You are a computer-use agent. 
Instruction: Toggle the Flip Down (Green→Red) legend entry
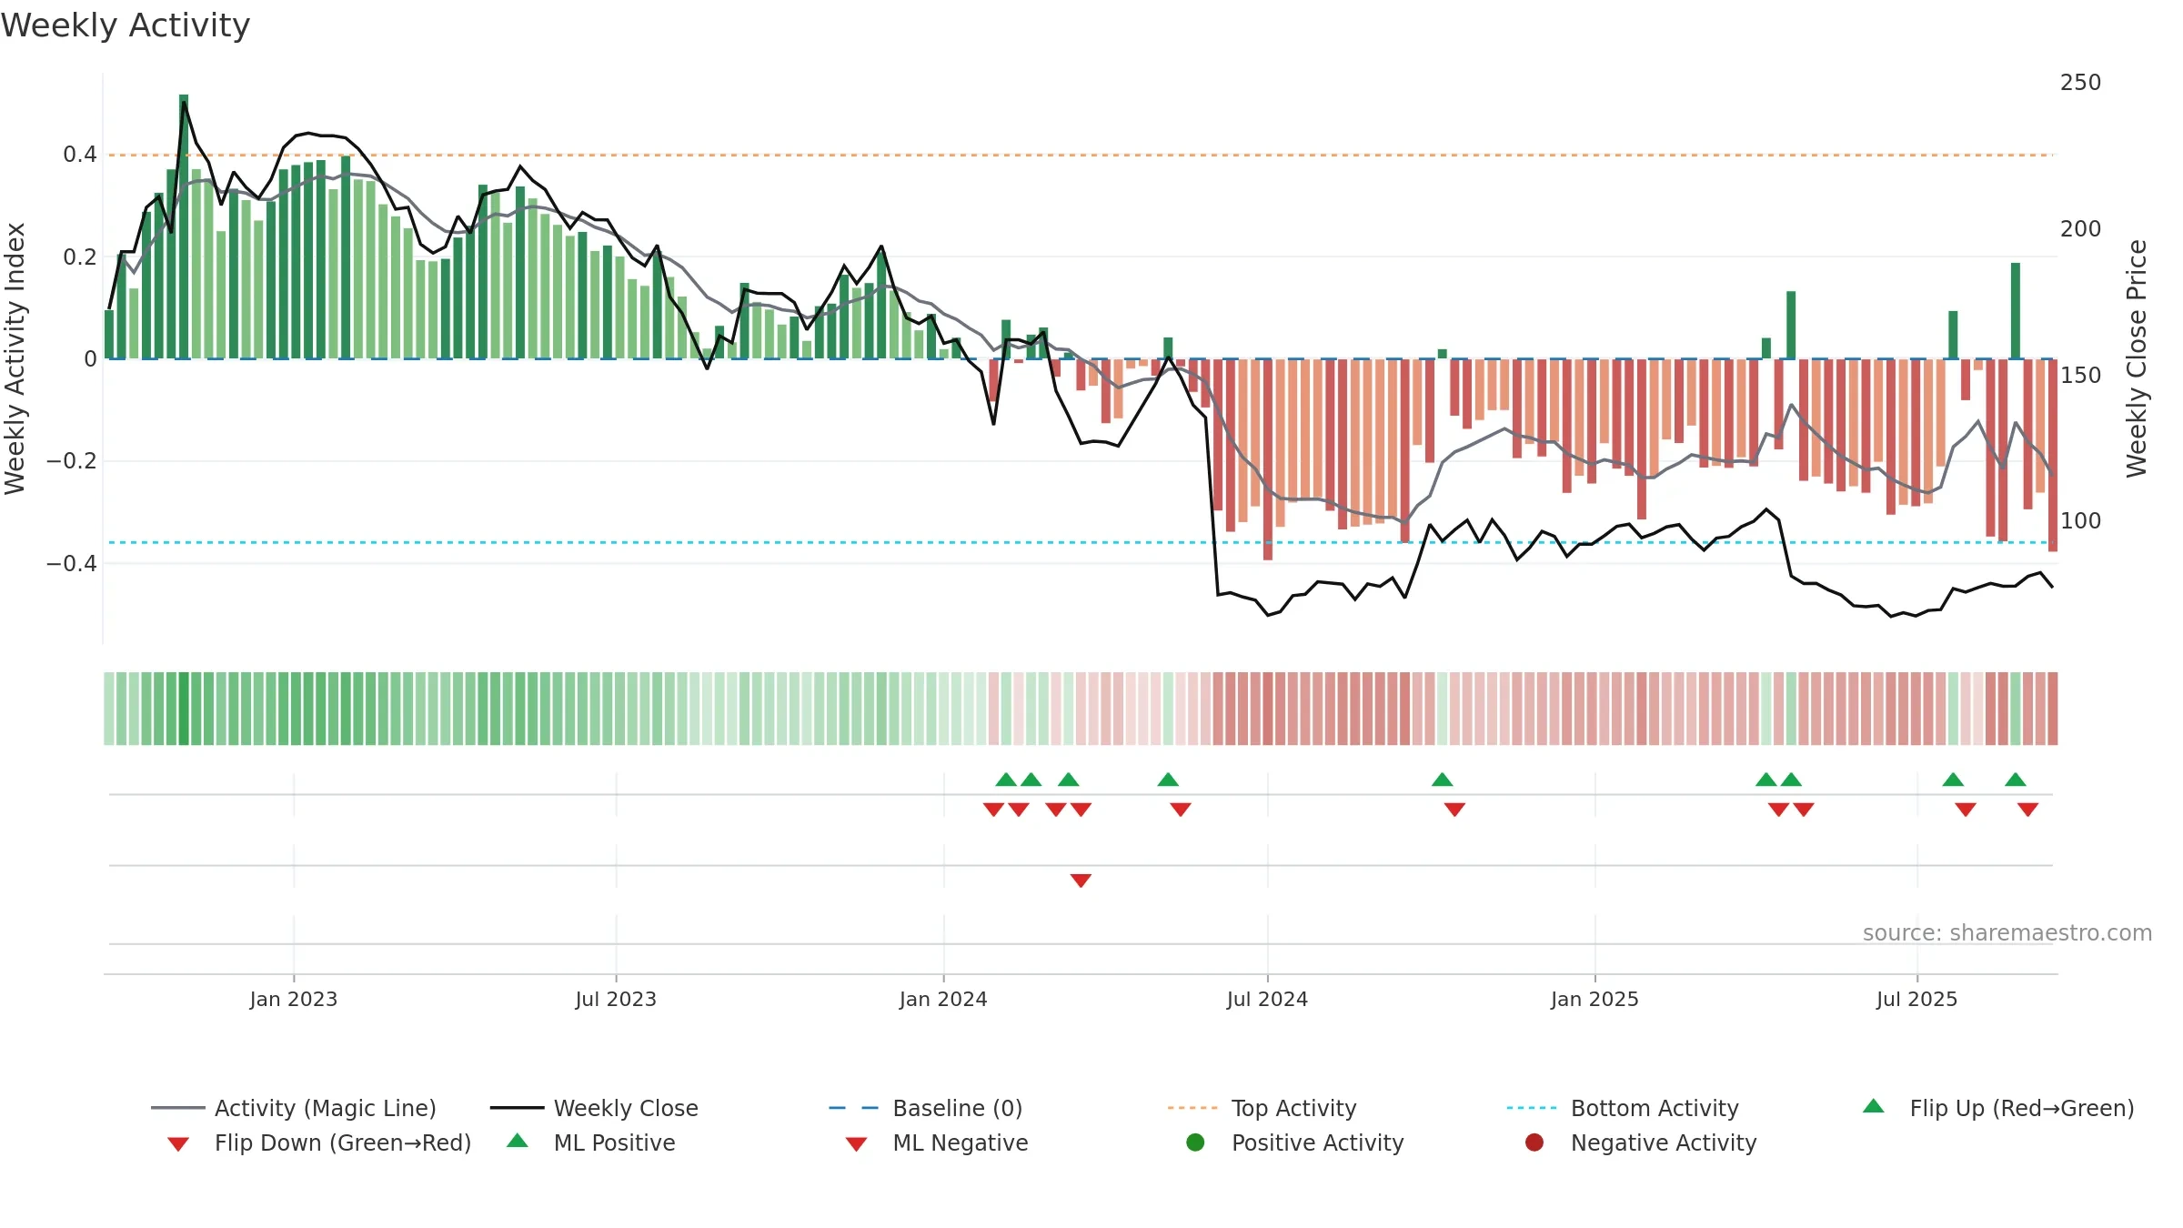click(x=318, y=1142)
